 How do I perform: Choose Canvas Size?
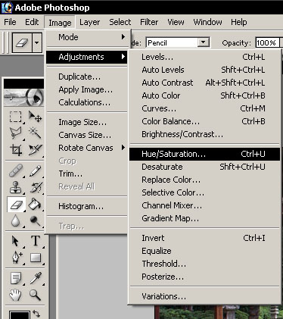point(87,135)
